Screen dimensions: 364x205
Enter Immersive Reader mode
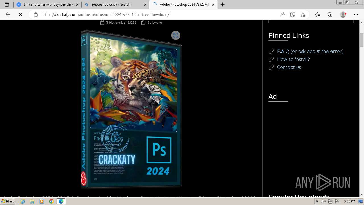tap(293, 15)
